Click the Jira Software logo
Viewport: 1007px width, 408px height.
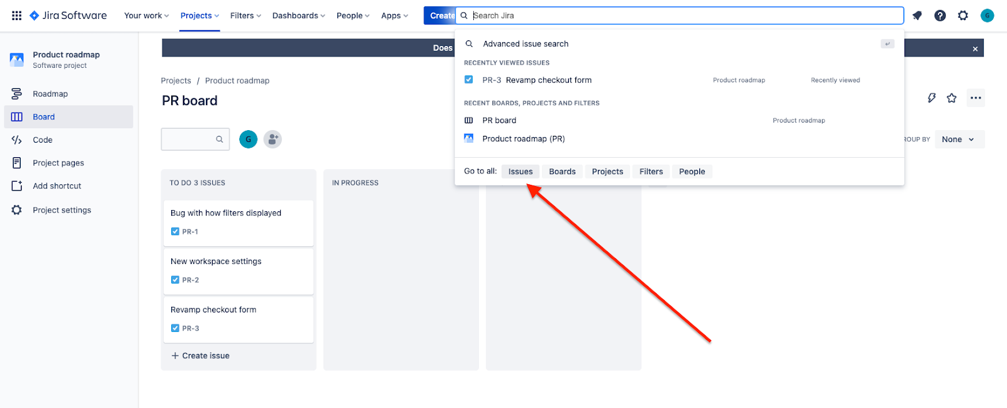[68, 16]
